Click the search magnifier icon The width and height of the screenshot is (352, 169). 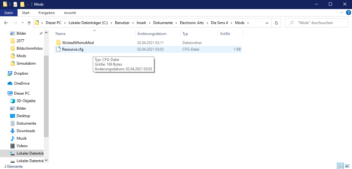point(292,23)
